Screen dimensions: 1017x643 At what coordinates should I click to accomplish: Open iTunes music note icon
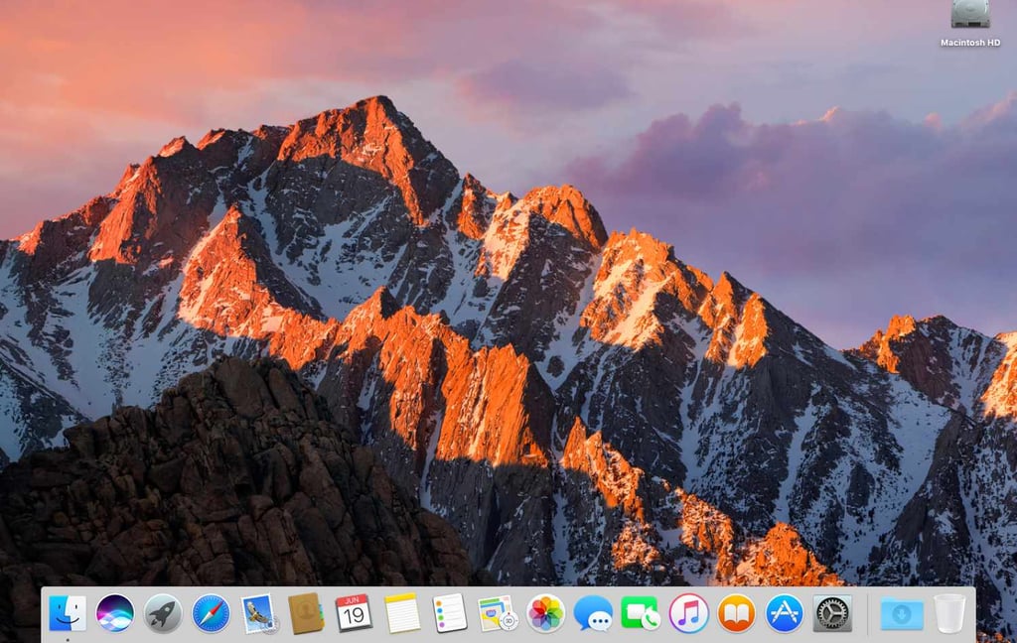point(689,613)
